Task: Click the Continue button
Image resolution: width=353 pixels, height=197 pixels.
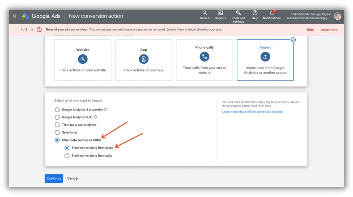Action: [54, 178]
